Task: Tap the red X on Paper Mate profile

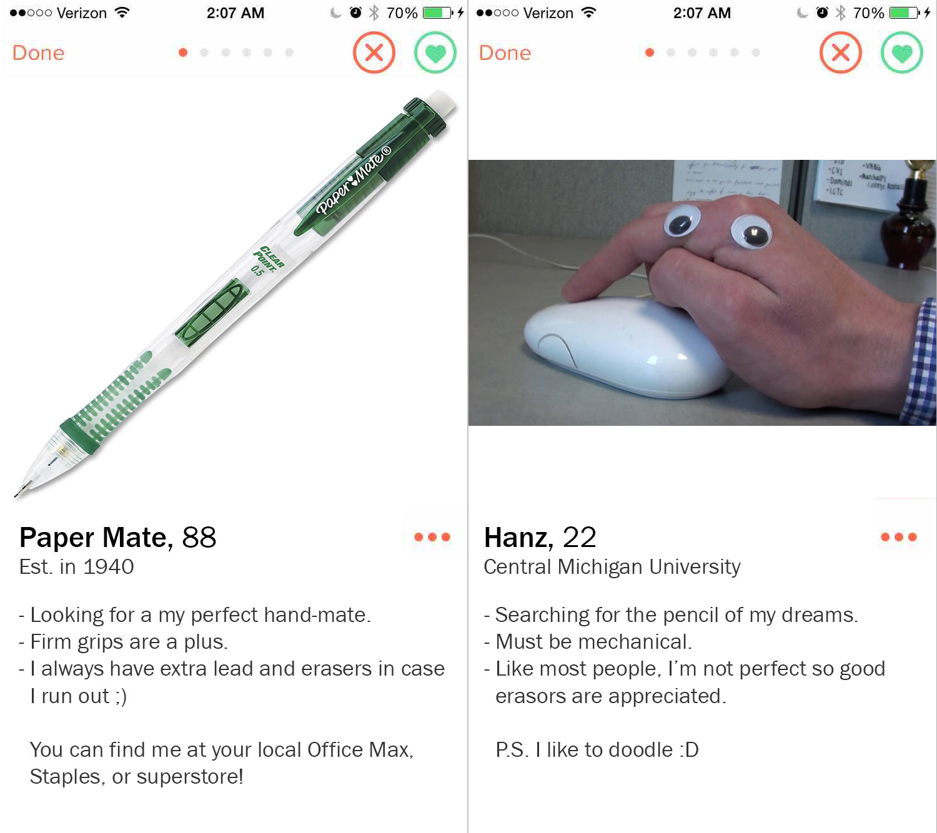Action: click(374, 52)
